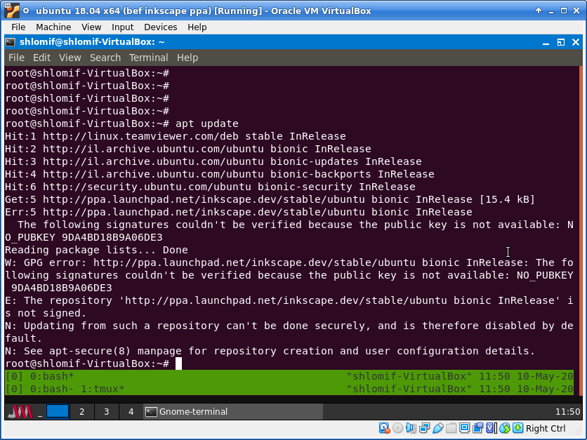Click the 'Reading package lists... Done' line

coord(97,250)
